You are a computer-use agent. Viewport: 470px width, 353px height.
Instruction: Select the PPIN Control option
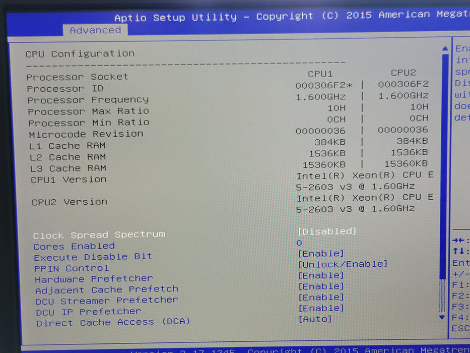[72, 268]
